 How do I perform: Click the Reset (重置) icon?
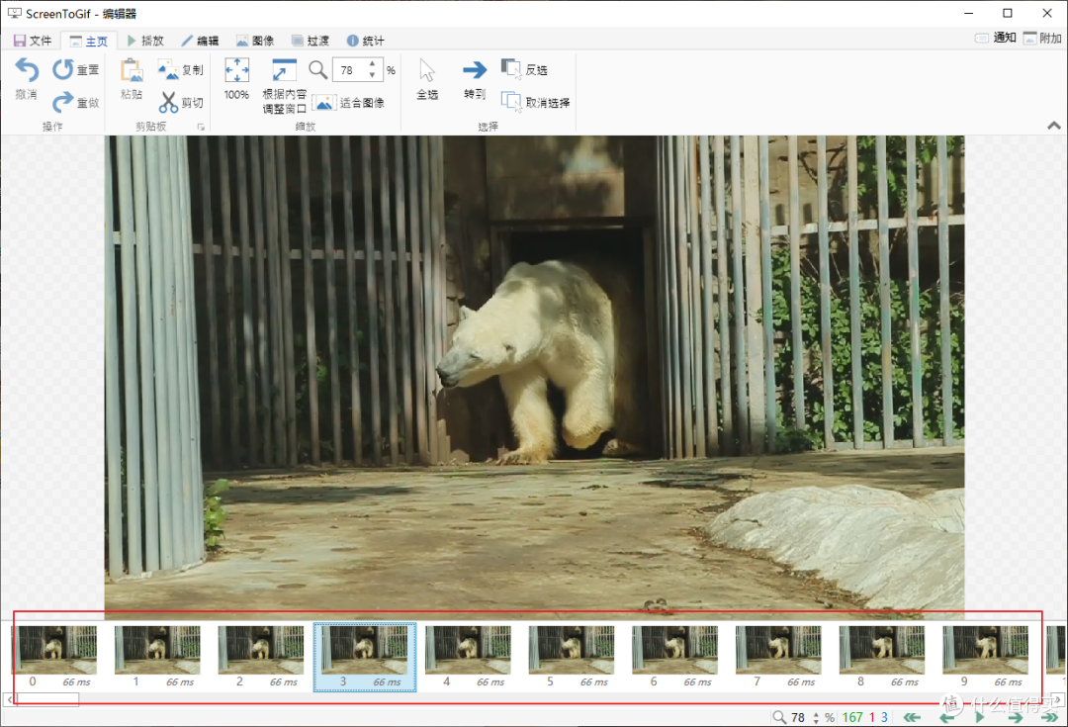coord(63,69)
